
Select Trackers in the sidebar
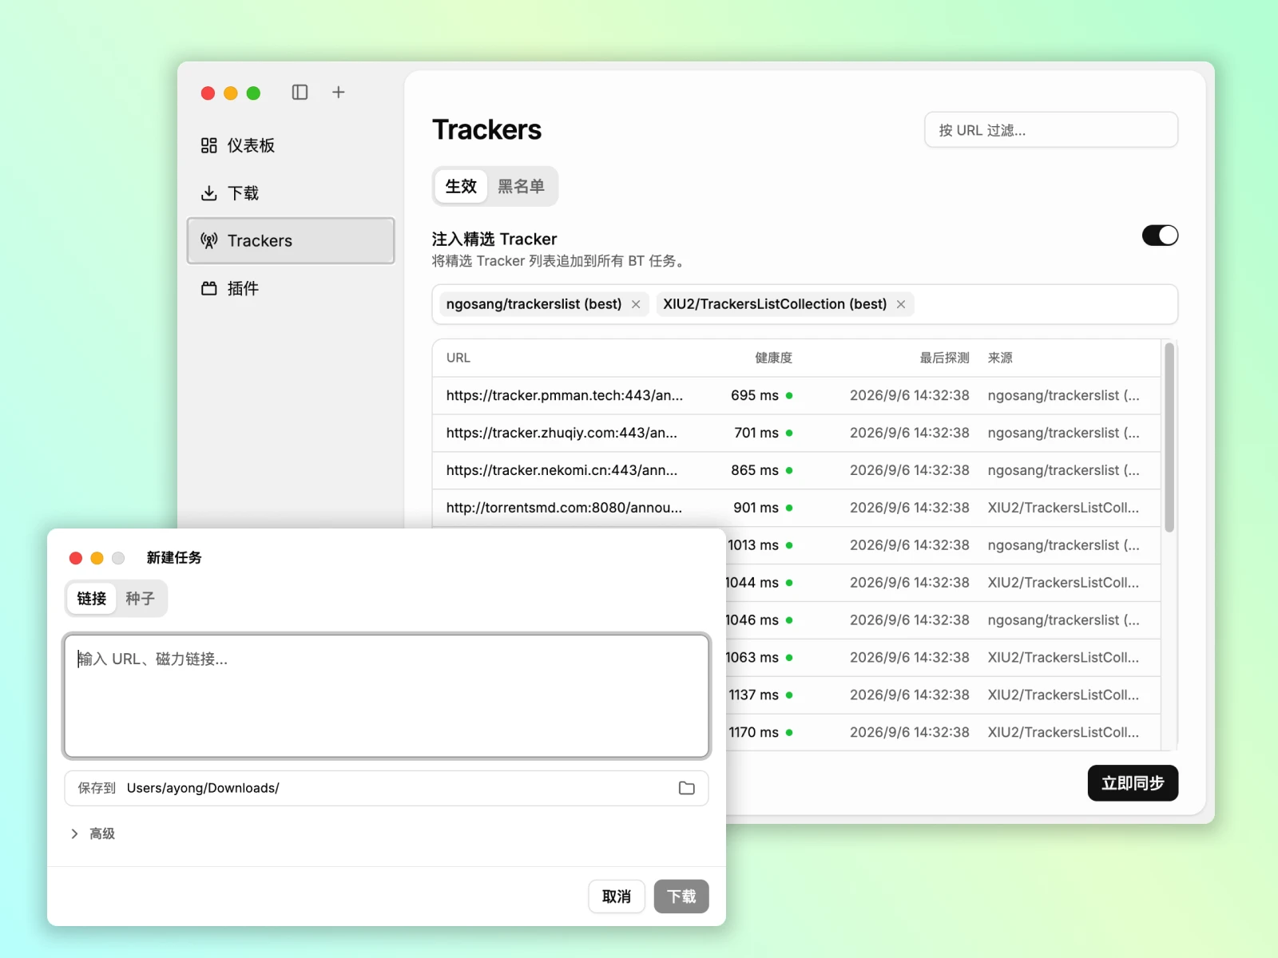click(x=291, y=240)
